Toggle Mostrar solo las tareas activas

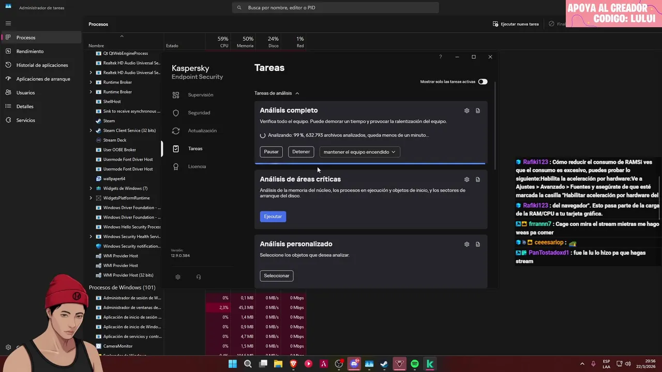coord(483,82)
